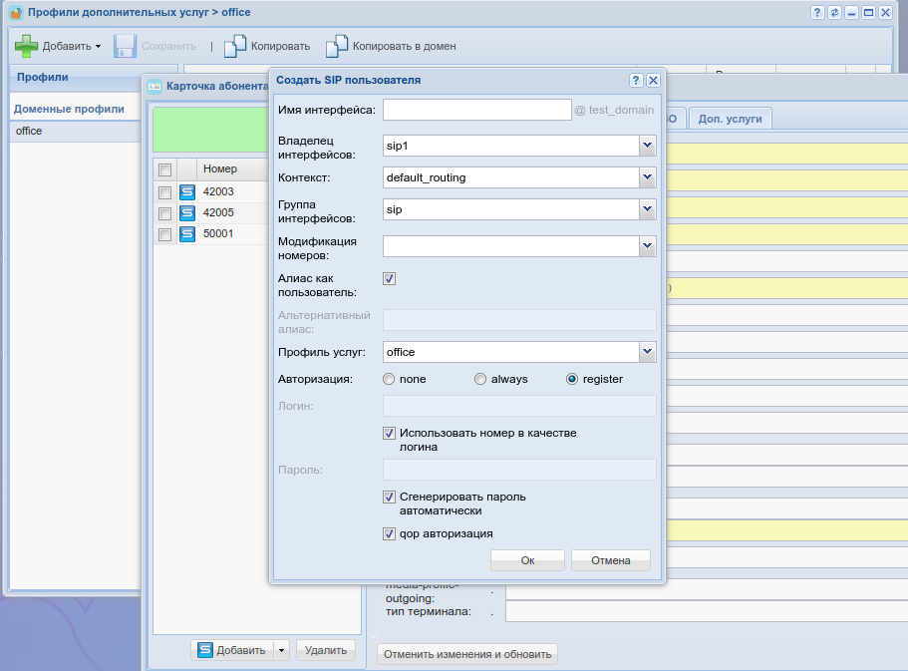Click refresh icon in Profiles window title bar

click(833, 13)
